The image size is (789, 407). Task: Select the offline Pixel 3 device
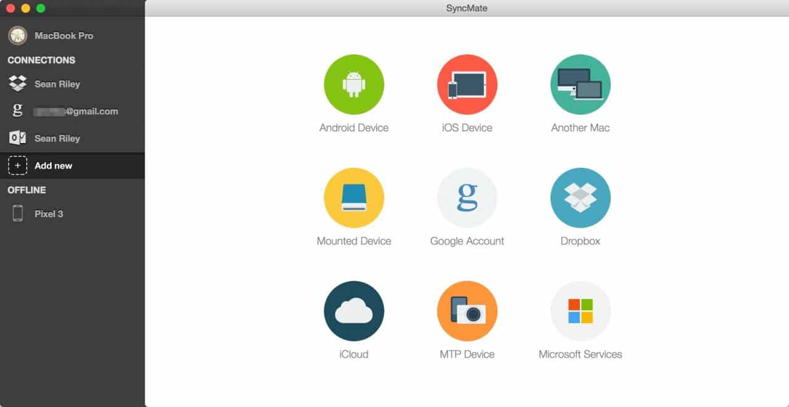click(49, 214)
